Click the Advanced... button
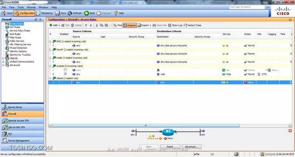 (191, 147)
